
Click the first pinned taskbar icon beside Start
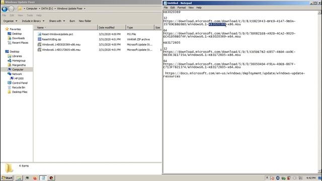(x=19, y=178)
